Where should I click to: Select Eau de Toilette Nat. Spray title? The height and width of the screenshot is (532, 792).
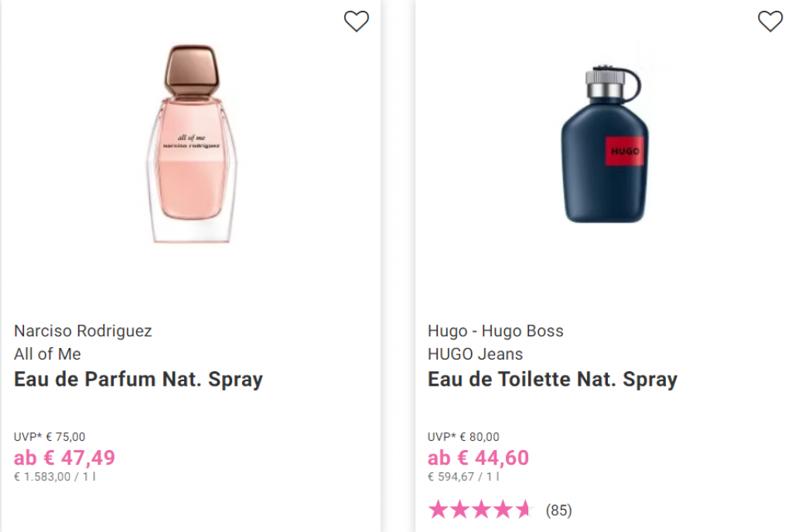[552, 379]
